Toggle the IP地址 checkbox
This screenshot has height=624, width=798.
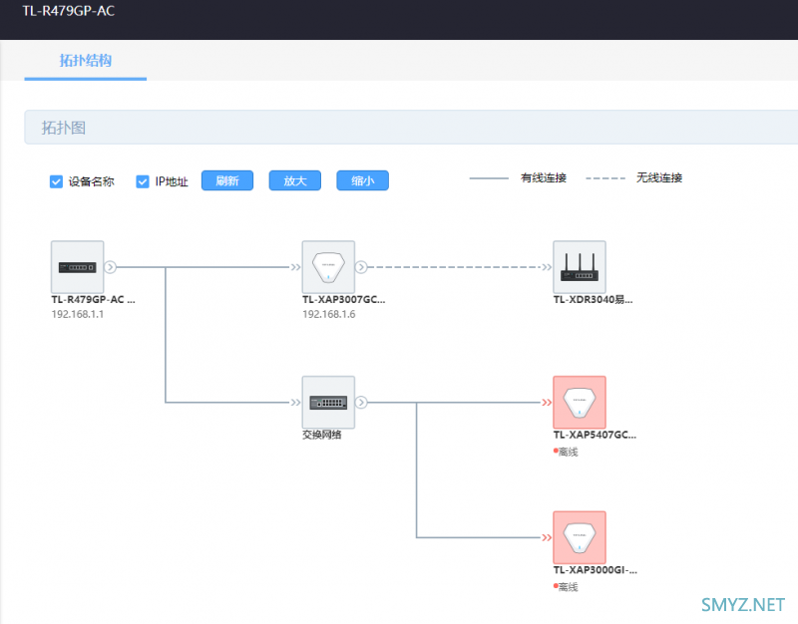tap(143, 181)
